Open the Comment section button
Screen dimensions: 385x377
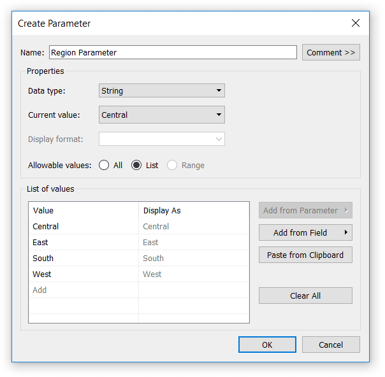(x=331, y=53)
